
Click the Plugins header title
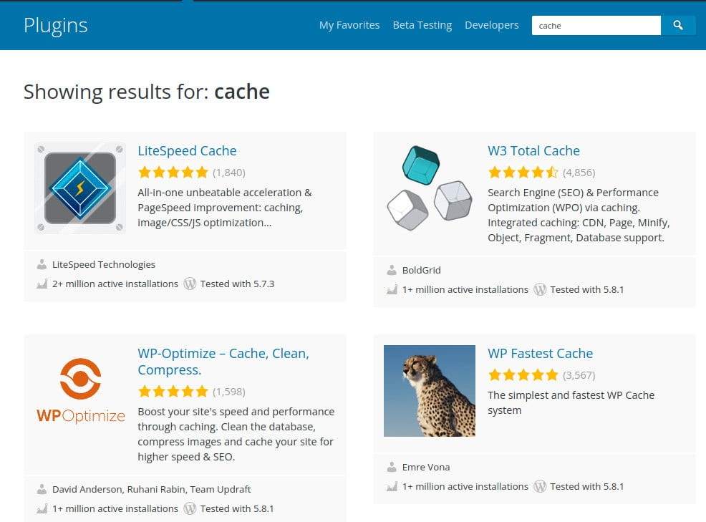55,25
